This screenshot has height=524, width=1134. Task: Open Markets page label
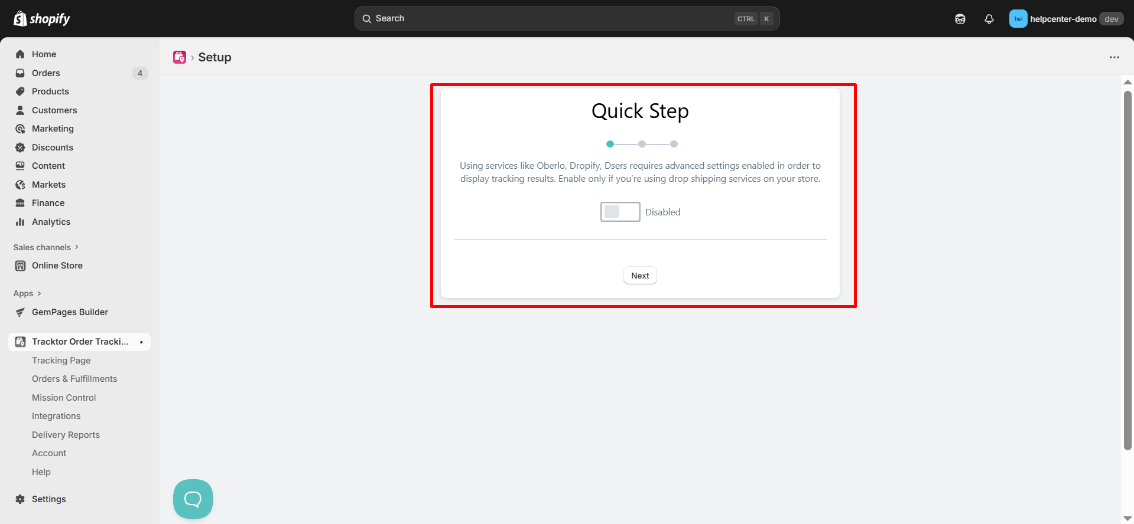click(48, 185)
